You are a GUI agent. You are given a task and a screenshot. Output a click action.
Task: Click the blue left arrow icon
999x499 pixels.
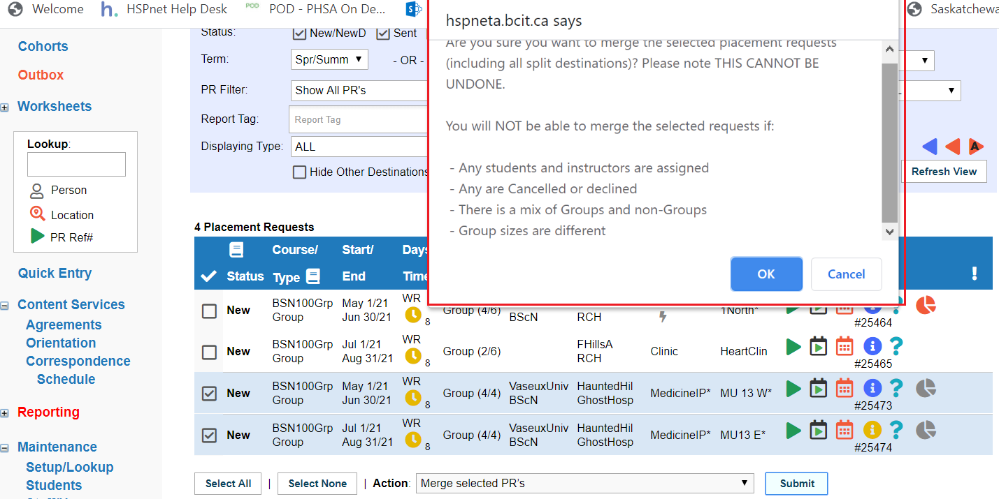tap(929, 147)
